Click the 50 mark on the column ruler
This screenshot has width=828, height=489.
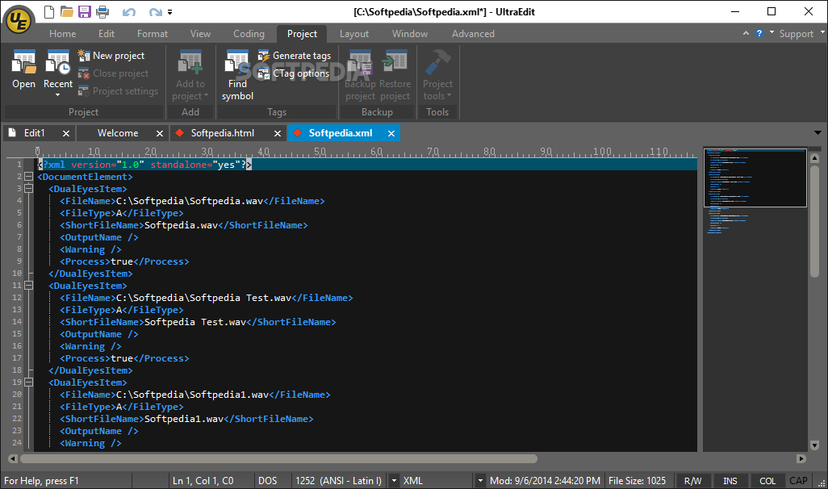point(320,152)
